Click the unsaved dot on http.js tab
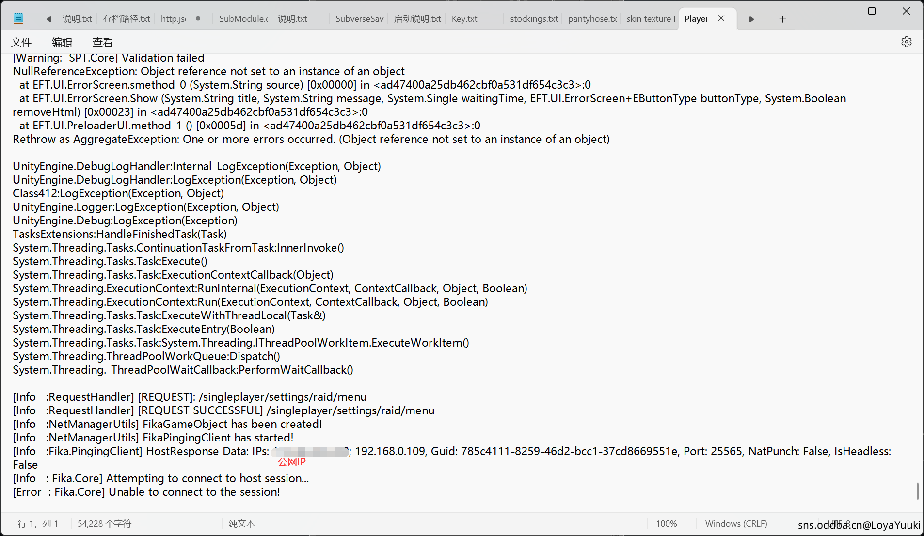 coord(198,19)
